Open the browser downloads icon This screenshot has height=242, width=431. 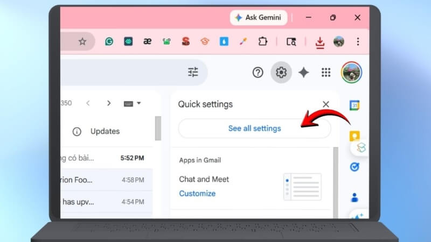tap(319, 42)
